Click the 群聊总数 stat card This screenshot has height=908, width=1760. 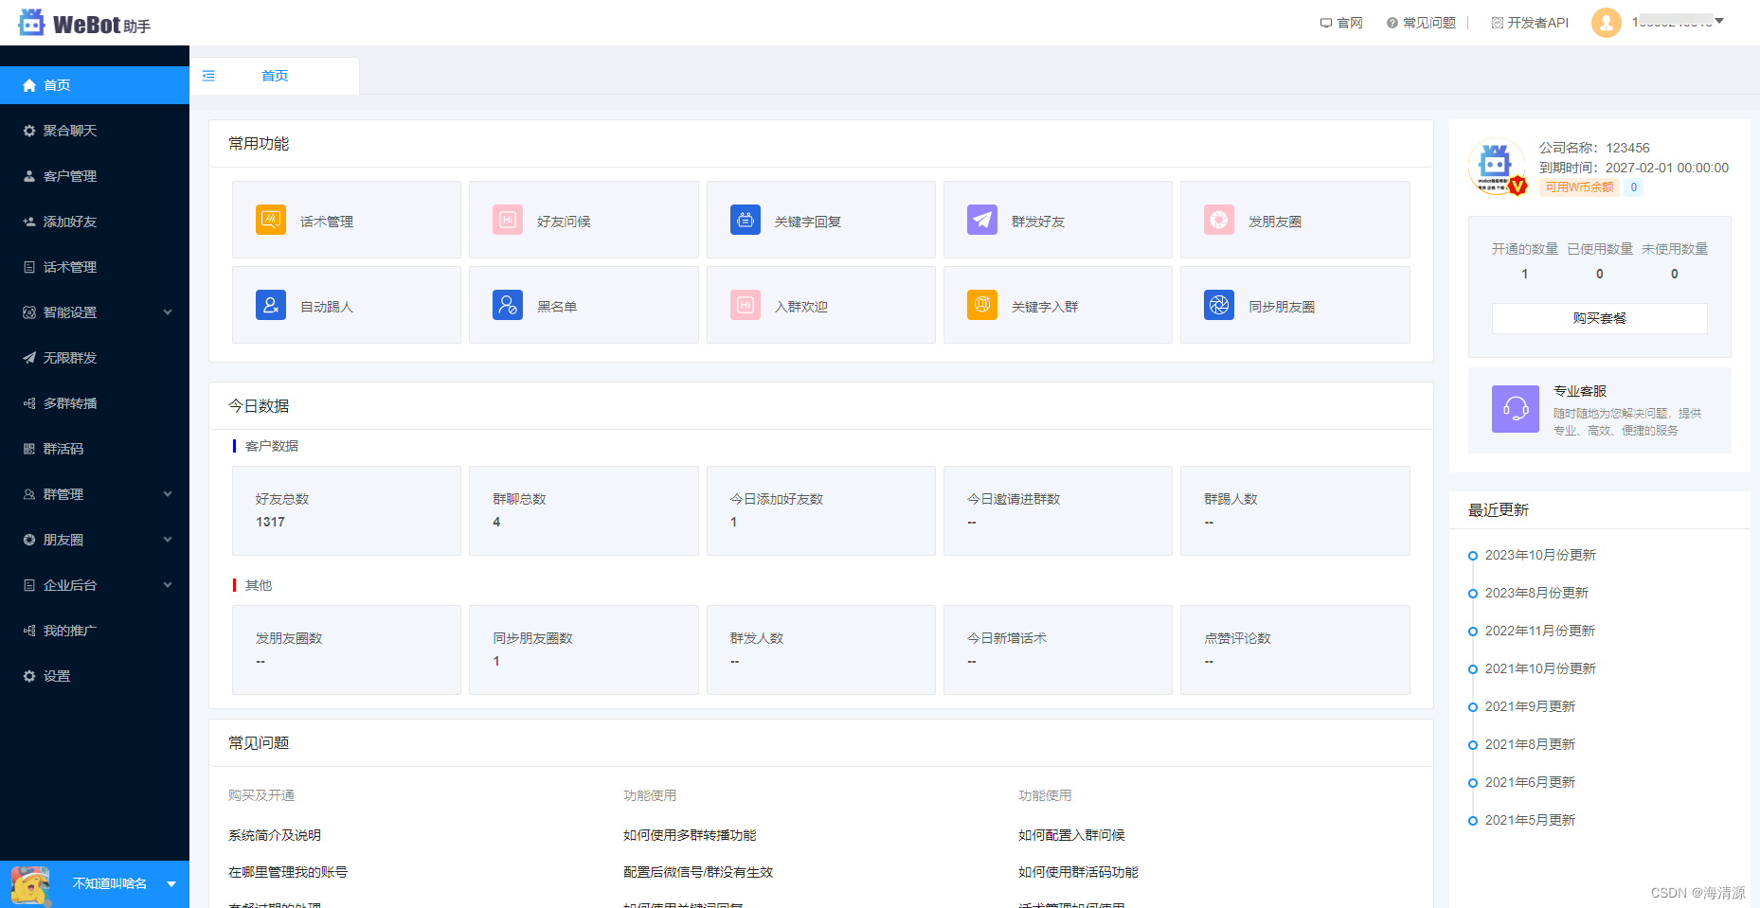(x=584, y=510)
